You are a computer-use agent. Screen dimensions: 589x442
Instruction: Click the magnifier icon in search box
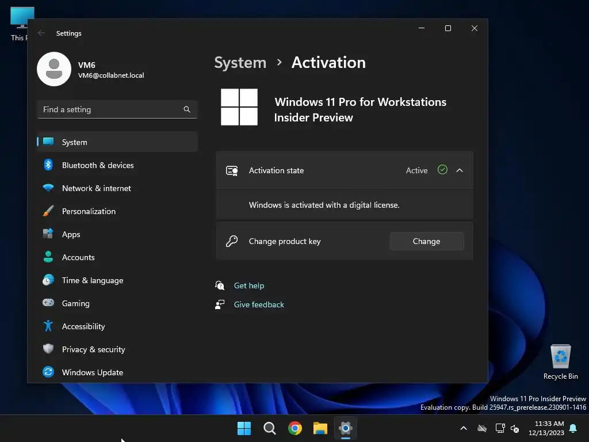pos(187,109)
